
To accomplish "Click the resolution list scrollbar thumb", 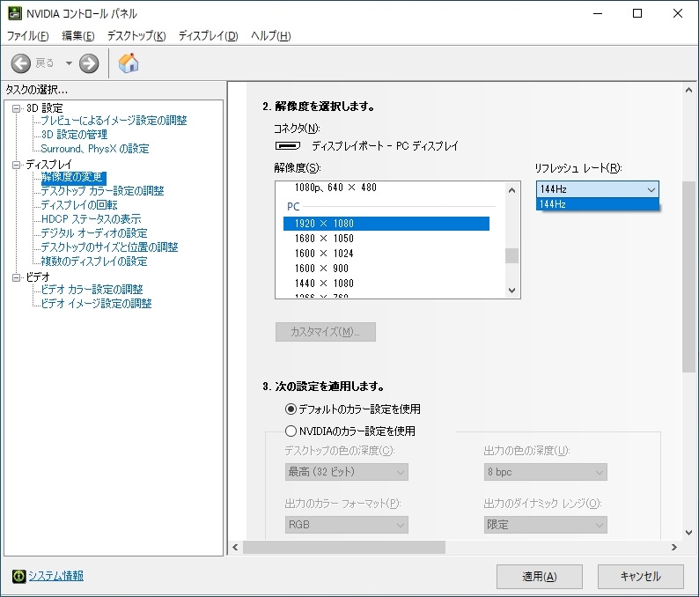I will 511,256.
